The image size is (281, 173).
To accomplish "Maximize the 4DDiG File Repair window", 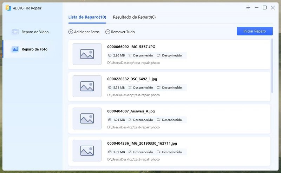I will pos(264,7).
